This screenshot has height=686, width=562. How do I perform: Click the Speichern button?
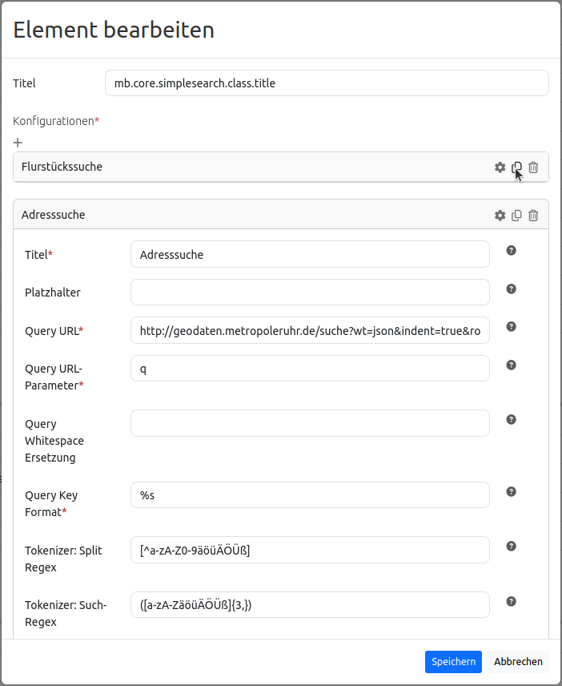(x=453, y=662)
